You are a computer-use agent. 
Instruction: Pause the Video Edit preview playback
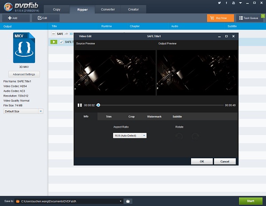click(79, 105)
